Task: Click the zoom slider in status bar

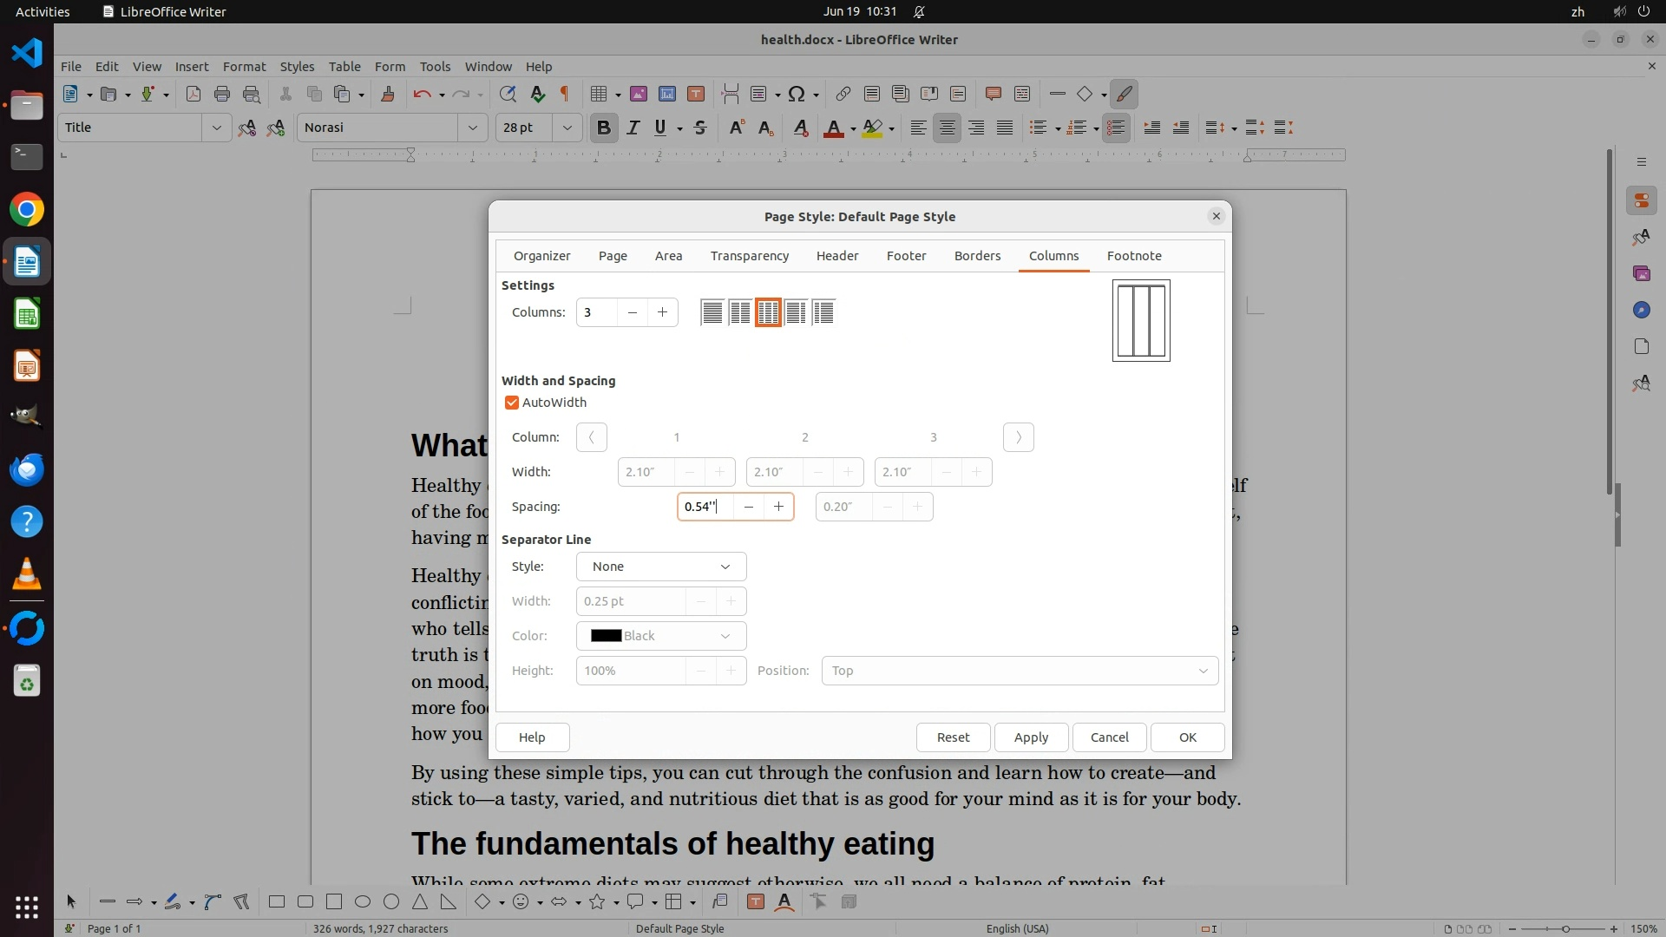Action: click(x=1565, y=929)
